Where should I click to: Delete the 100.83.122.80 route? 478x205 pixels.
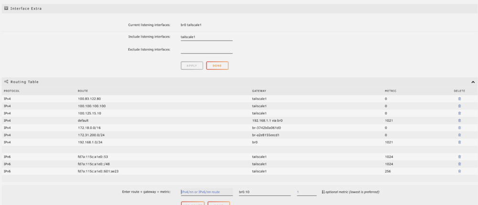459,99
